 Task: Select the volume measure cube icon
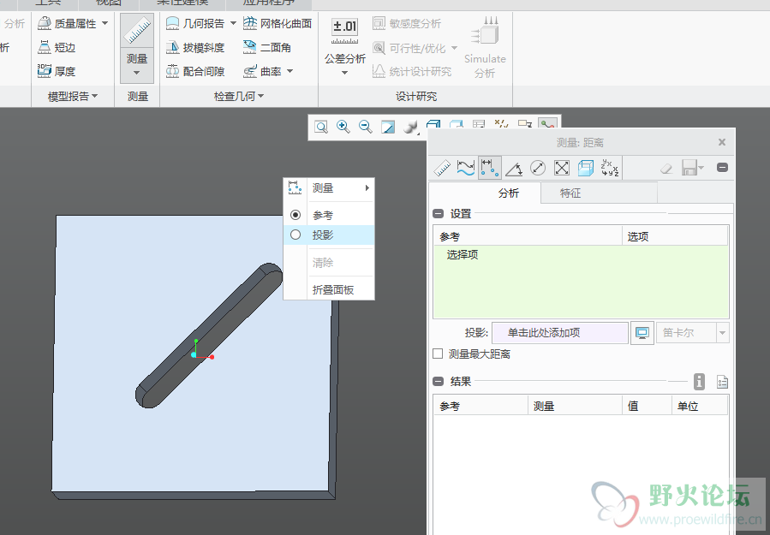click(585, 168)
